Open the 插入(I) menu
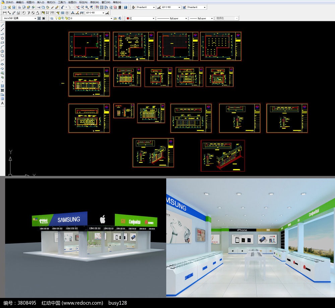 [41, 2]
